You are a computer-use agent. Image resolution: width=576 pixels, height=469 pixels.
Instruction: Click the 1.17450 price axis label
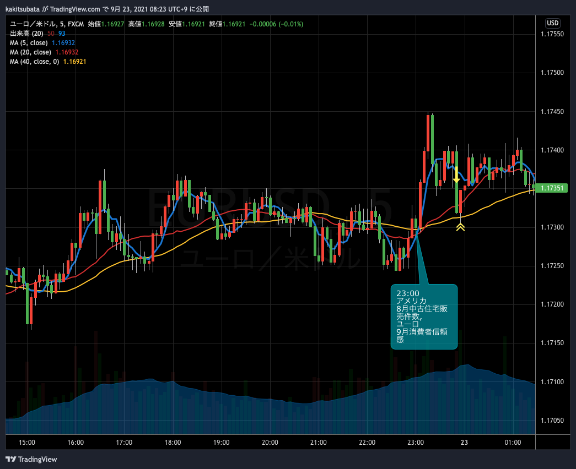click(x=552, y=112)
